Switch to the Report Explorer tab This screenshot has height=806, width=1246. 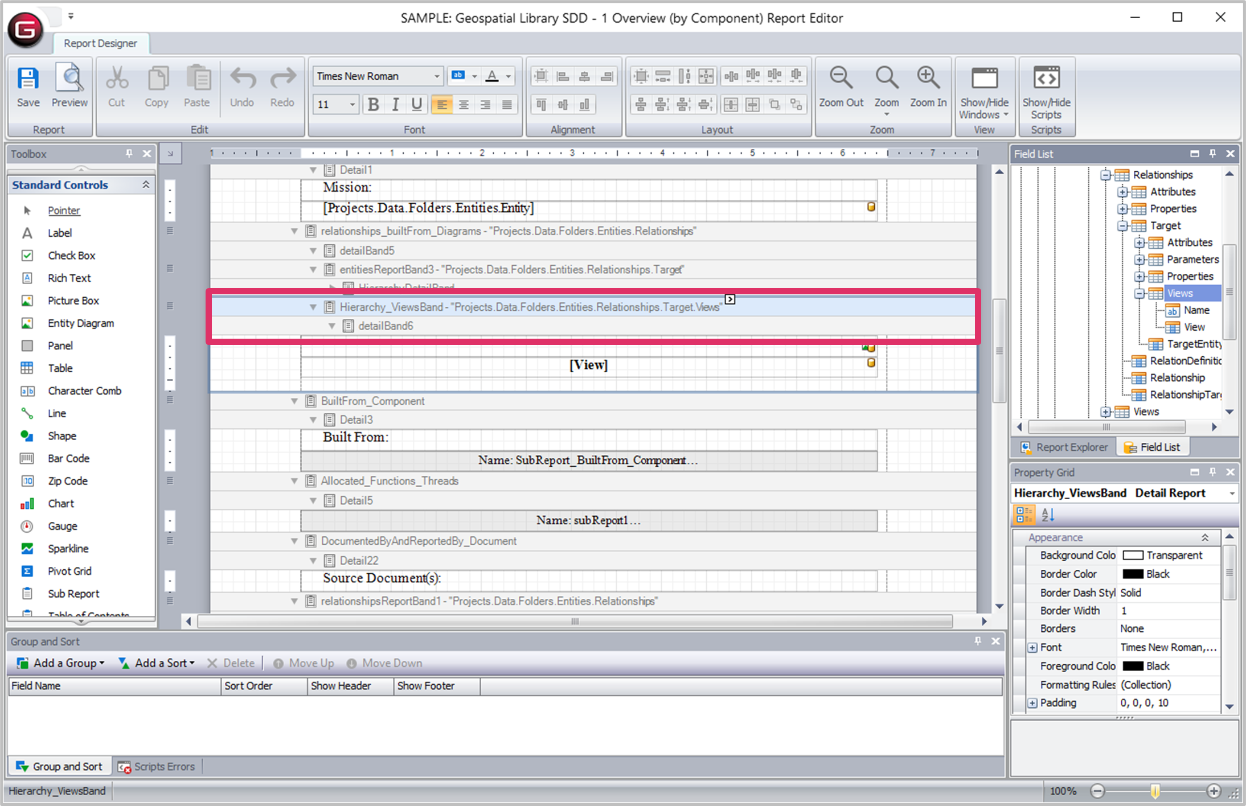click(x=1064, y=447)
